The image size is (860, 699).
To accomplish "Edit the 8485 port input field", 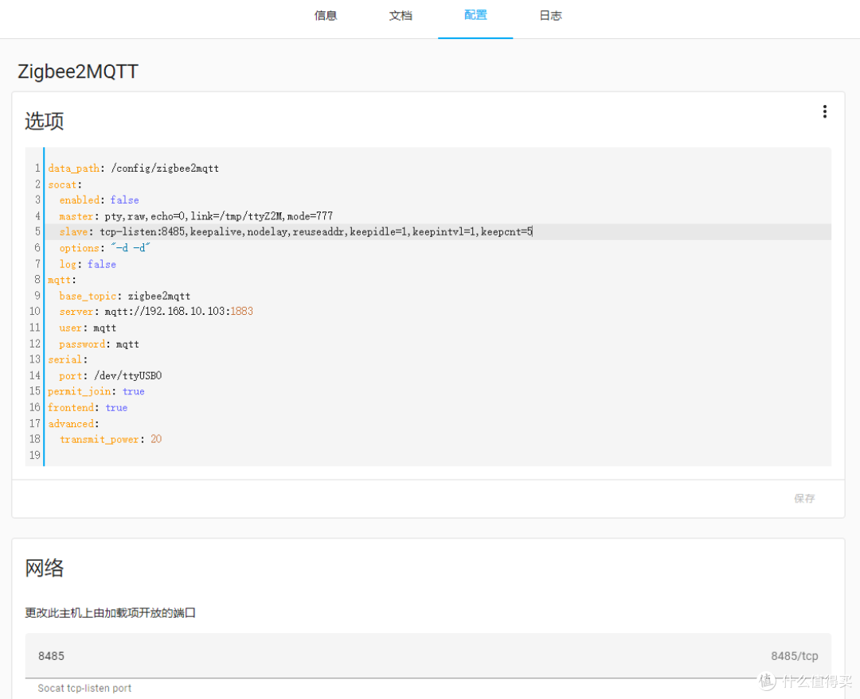I will (428, 656).
